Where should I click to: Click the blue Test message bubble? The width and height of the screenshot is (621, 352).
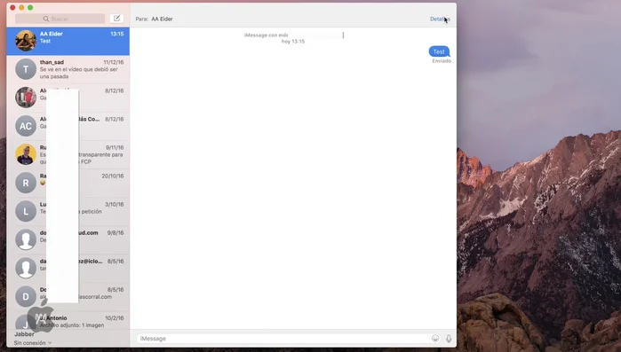(439, 51)
